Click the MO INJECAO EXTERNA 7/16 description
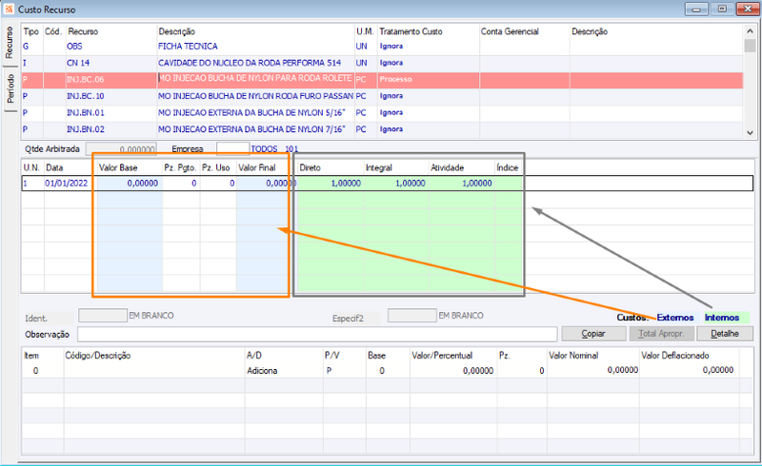The width and height of the screenshot is (762, 466). click(251, 129)
